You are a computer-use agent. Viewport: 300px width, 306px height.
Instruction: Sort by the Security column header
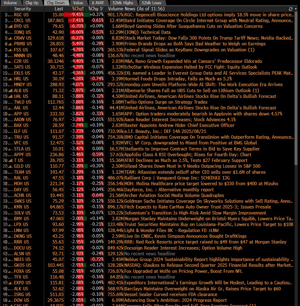pos(22,9)
